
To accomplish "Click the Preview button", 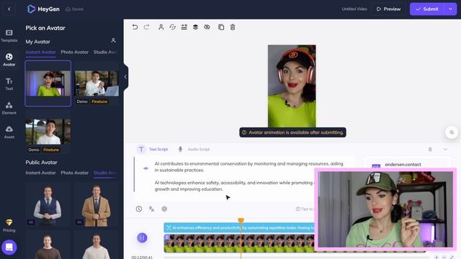I will tap(388, 9).
